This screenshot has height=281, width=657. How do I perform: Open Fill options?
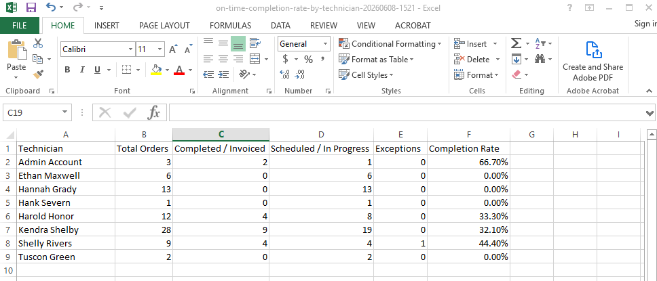click(x=517, y=60)
